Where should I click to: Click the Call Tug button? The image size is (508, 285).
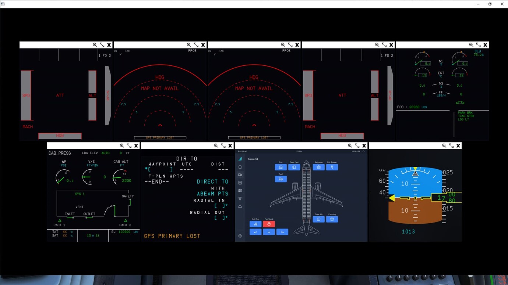point(255,224)
